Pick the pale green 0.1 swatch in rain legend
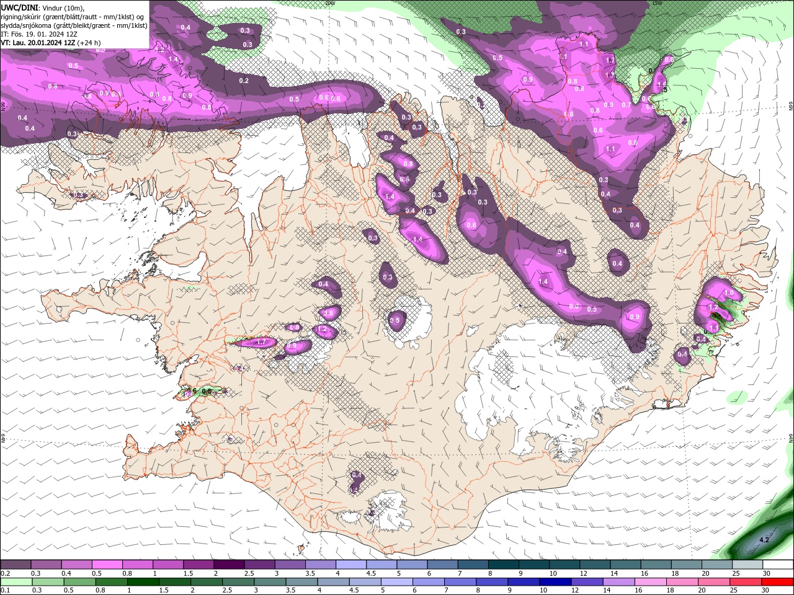Viewport: 794px width, 595px height. [16, 582]
